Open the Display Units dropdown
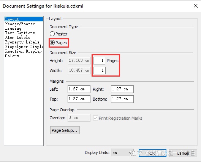The height and width of the screenshot is (162, 201). pyautogui.click(x=122, y=152)
